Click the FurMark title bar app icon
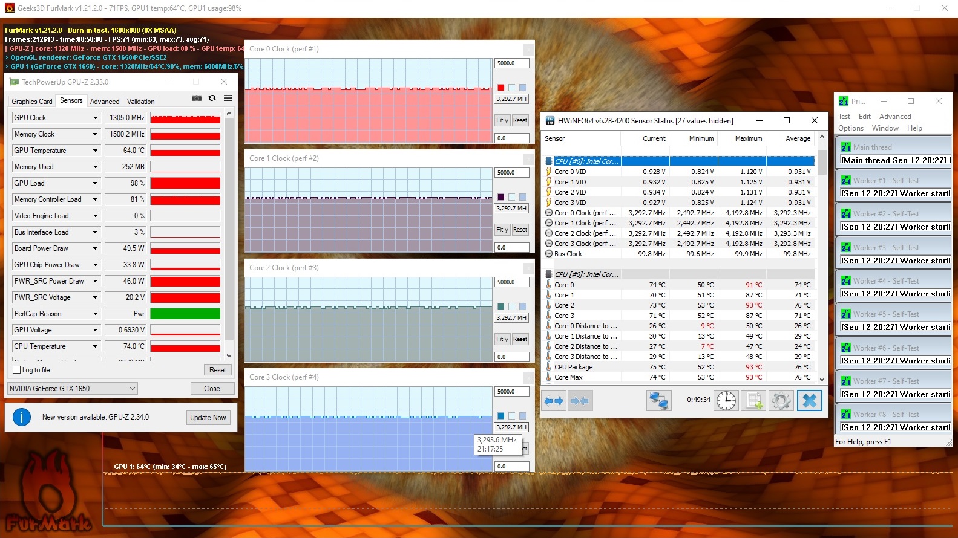 (x=9, y=8)
